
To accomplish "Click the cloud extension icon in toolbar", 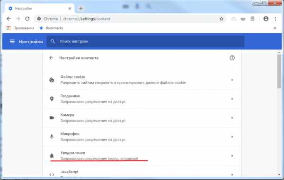I will [234, 19].
